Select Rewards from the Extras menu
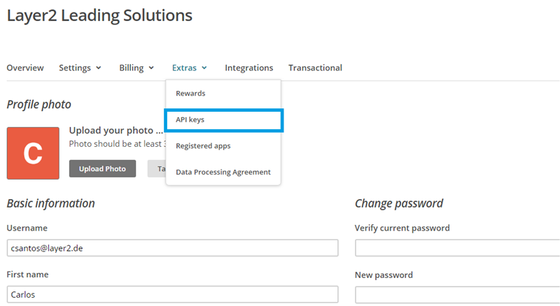 coord(190,94)
